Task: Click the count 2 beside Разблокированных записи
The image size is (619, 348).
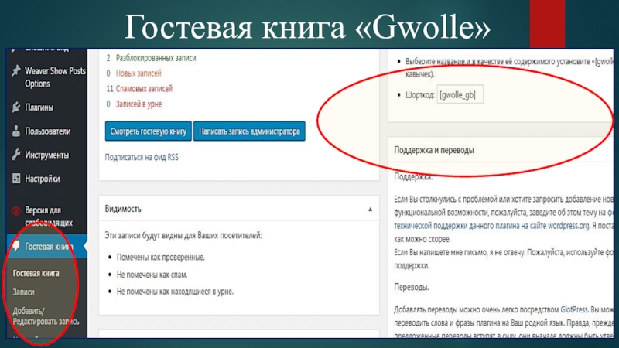Action: pyautogui.click(x=108, y=58)
